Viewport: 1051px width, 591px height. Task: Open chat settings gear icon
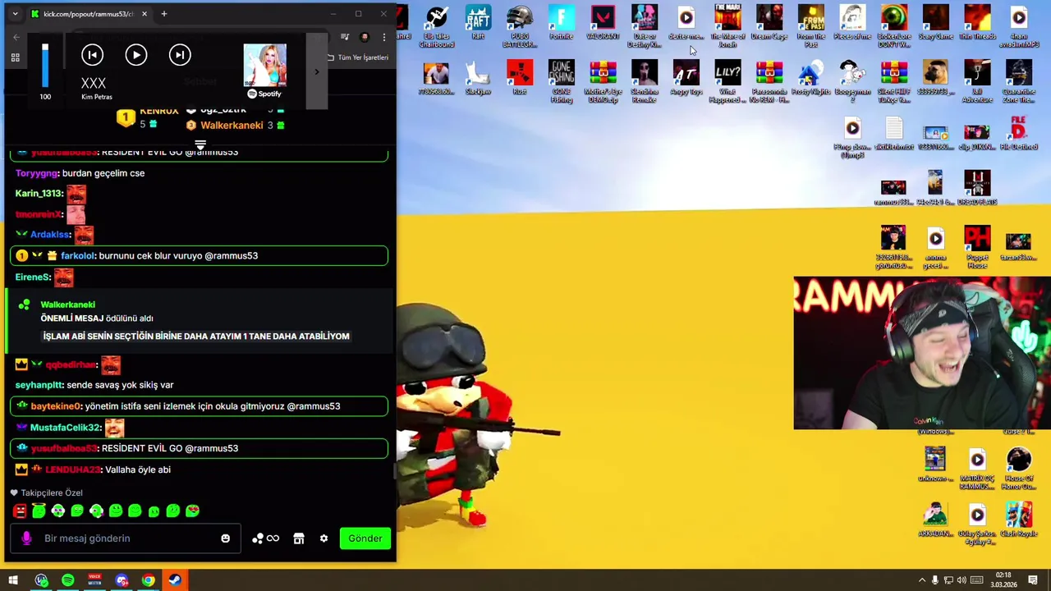point(324,538)
